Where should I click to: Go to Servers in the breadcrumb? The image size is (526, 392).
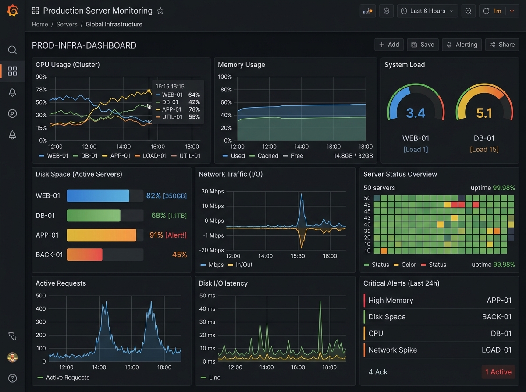coord(67,24)
